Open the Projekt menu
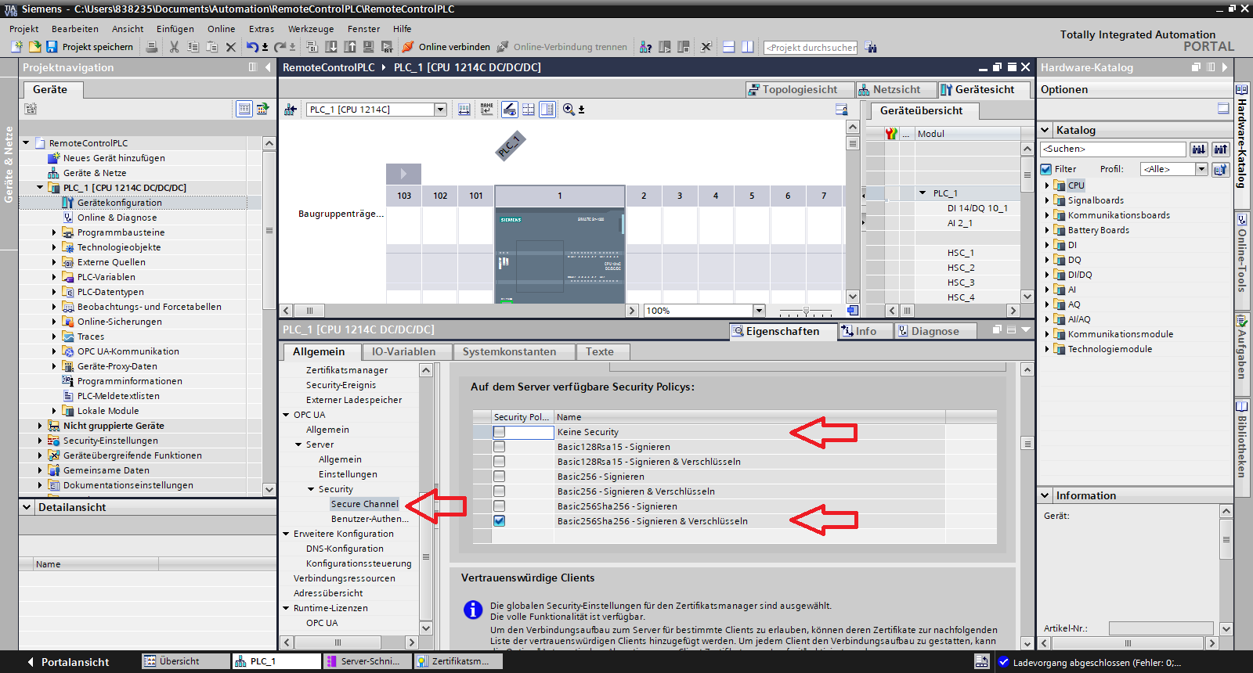Viewport: 1253px width, 673px height. pos(24,29)
